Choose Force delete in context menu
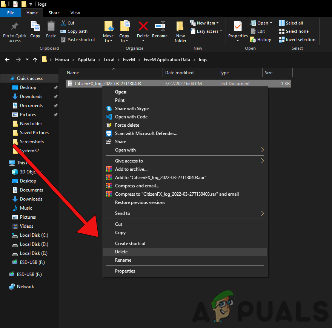This screenshot has height=328, width=332. [x=185, y=125]
